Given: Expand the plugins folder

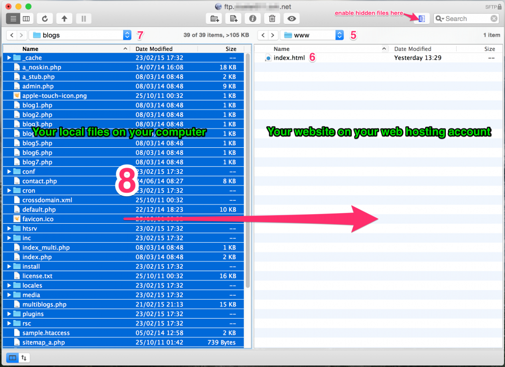Looking at the screenshot, I should tap(9, 314).
